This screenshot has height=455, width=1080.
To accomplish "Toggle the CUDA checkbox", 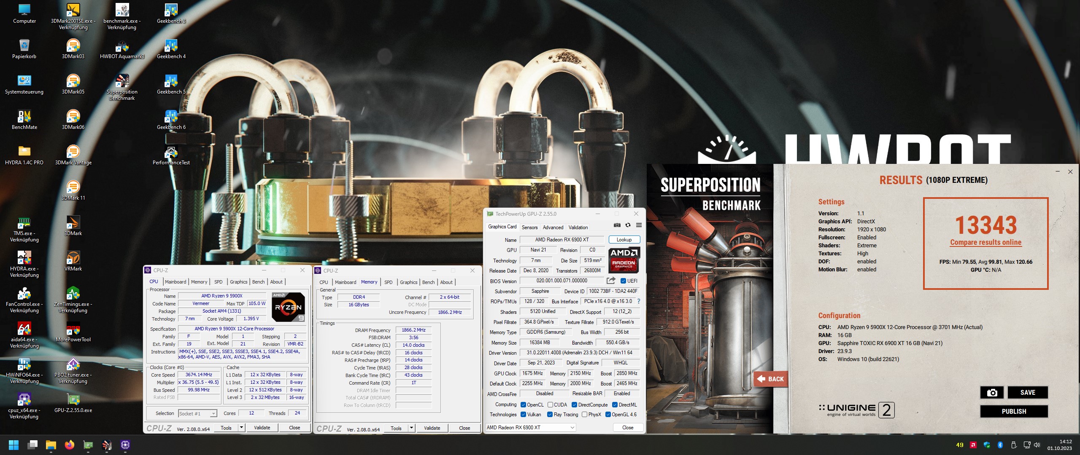I will point(550,405).
